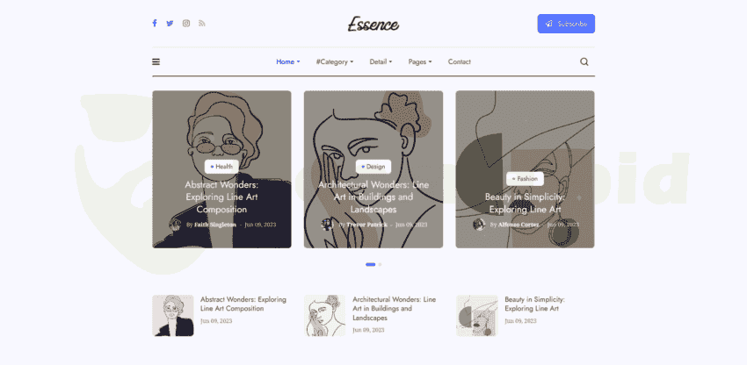Click the Subscribe button
The image size is (747, 365).
[x=566, y=24]
